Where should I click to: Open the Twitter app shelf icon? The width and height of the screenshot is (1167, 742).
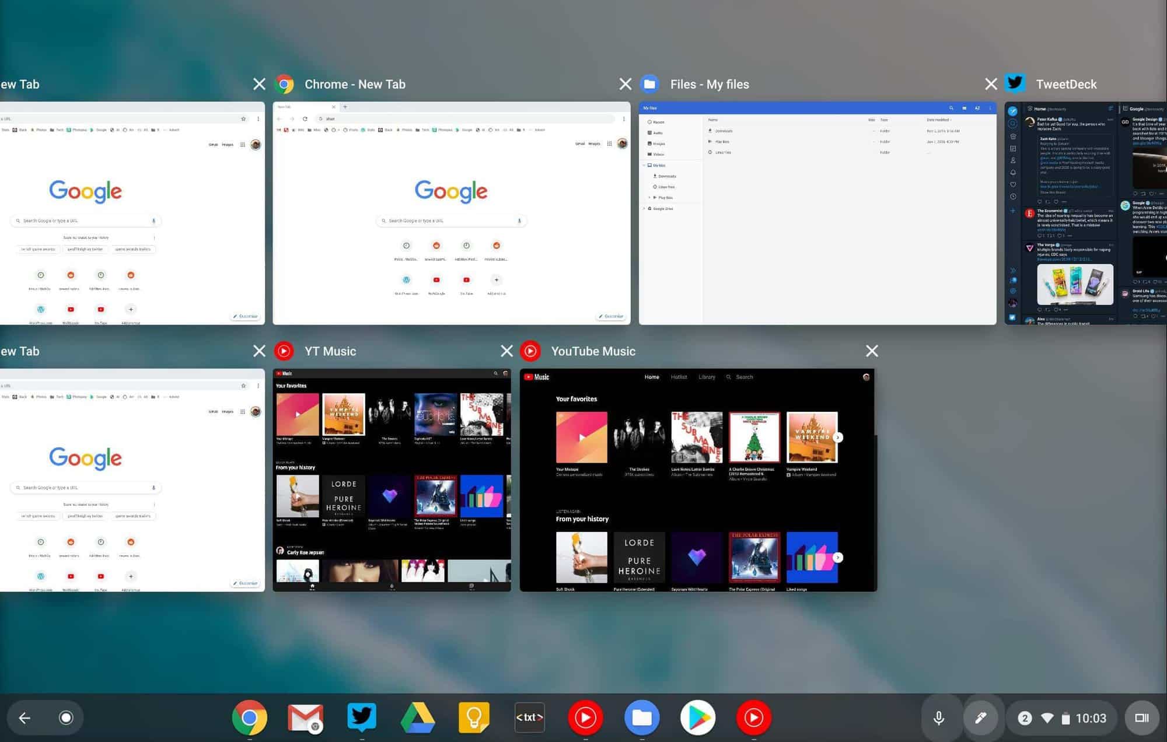pos(362,717)
